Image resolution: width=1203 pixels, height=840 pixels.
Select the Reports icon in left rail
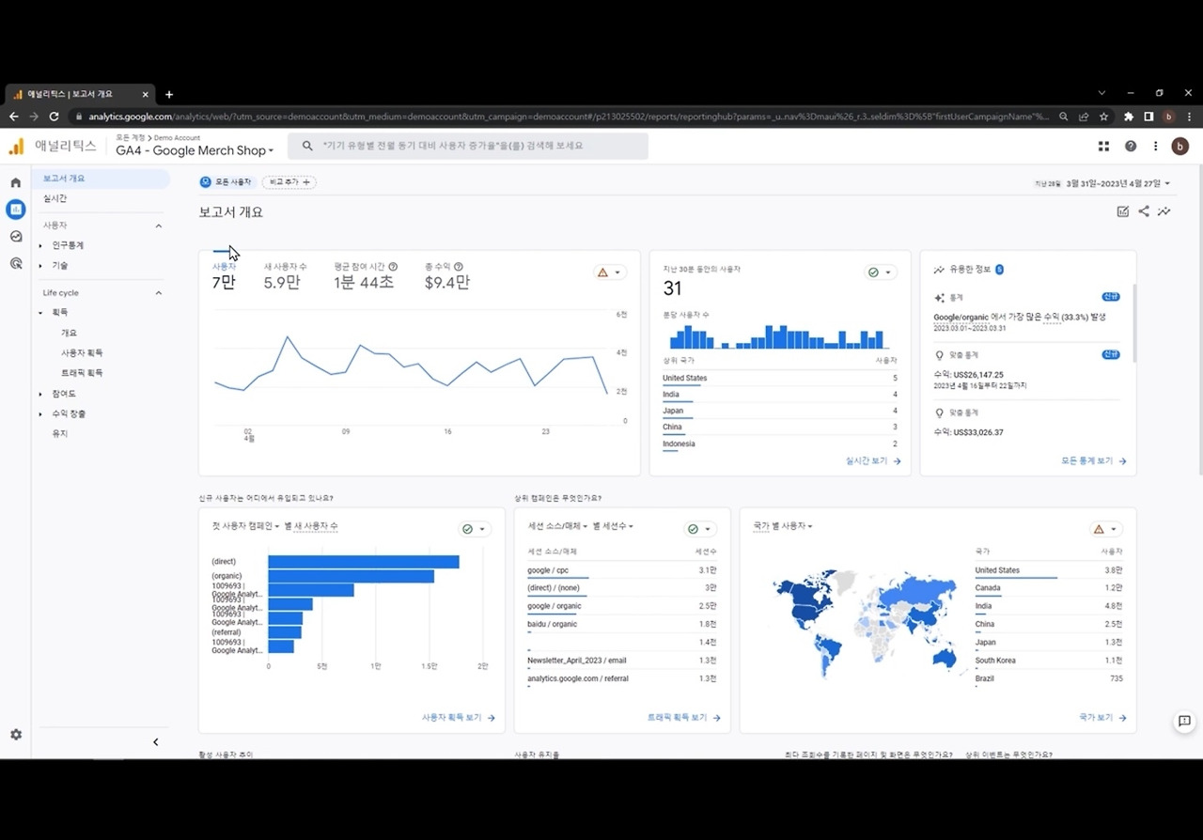click(x=16, y=210)
